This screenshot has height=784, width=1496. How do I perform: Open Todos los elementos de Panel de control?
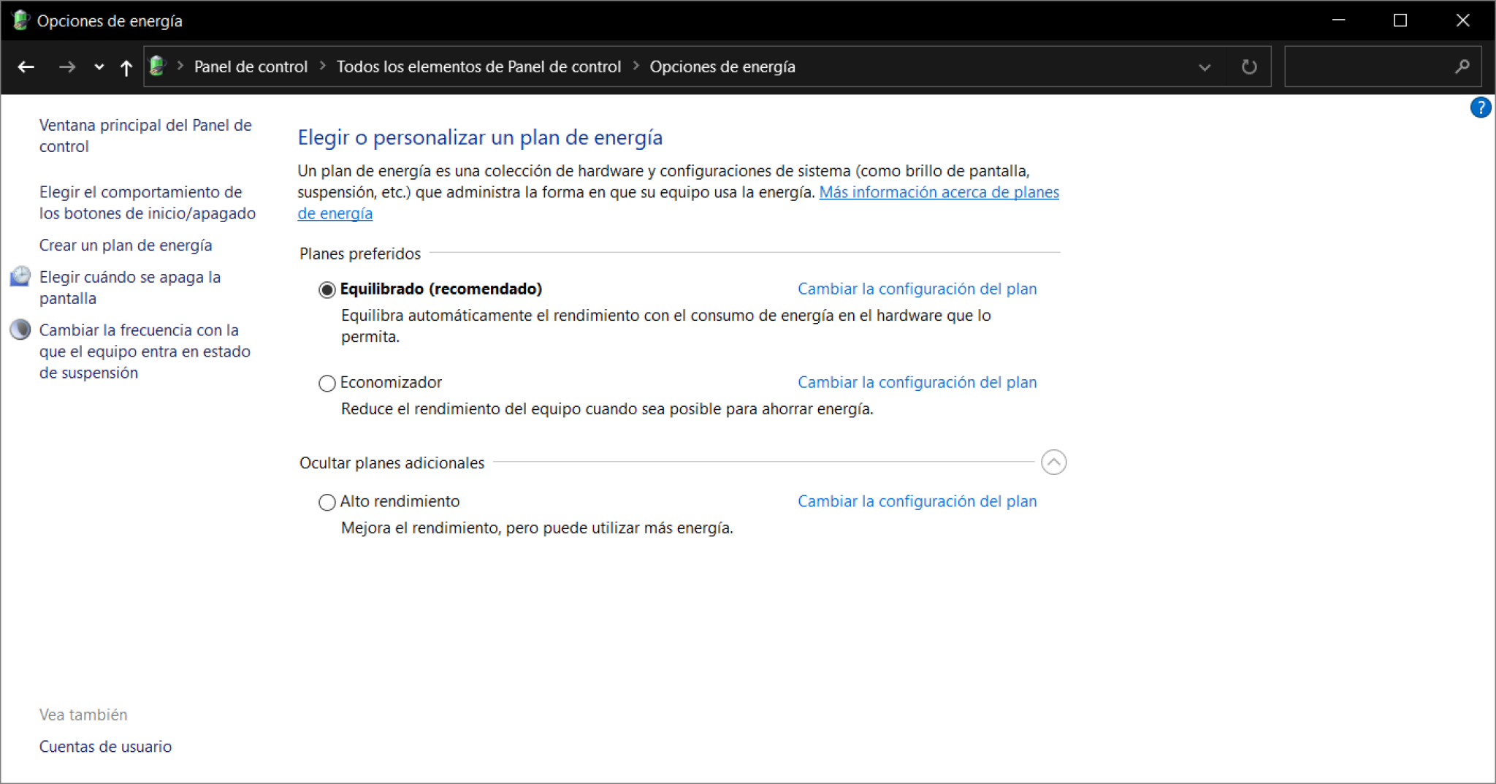click(478, 66)
